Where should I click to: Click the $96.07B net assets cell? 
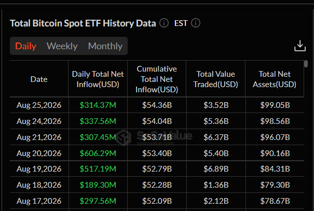tap(275, 137)
